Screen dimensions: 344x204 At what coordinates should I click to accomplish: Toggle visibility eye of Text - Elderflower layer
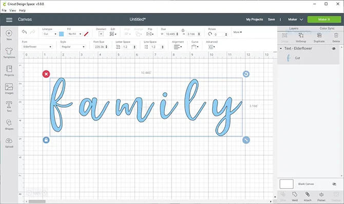(x=334, y=48)
